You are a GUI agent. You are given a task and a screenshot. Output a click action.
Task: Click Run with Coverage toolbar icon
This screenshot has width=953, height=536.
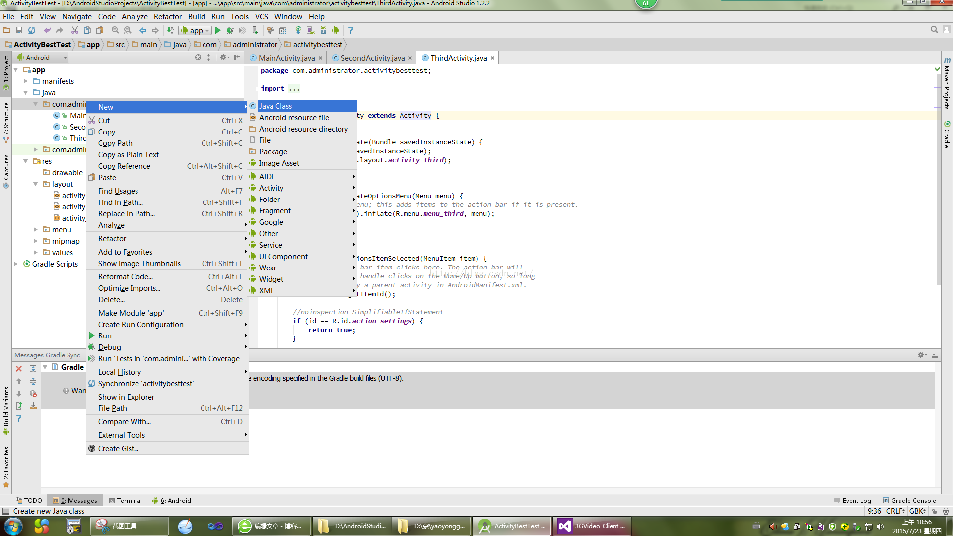[243, 30]
